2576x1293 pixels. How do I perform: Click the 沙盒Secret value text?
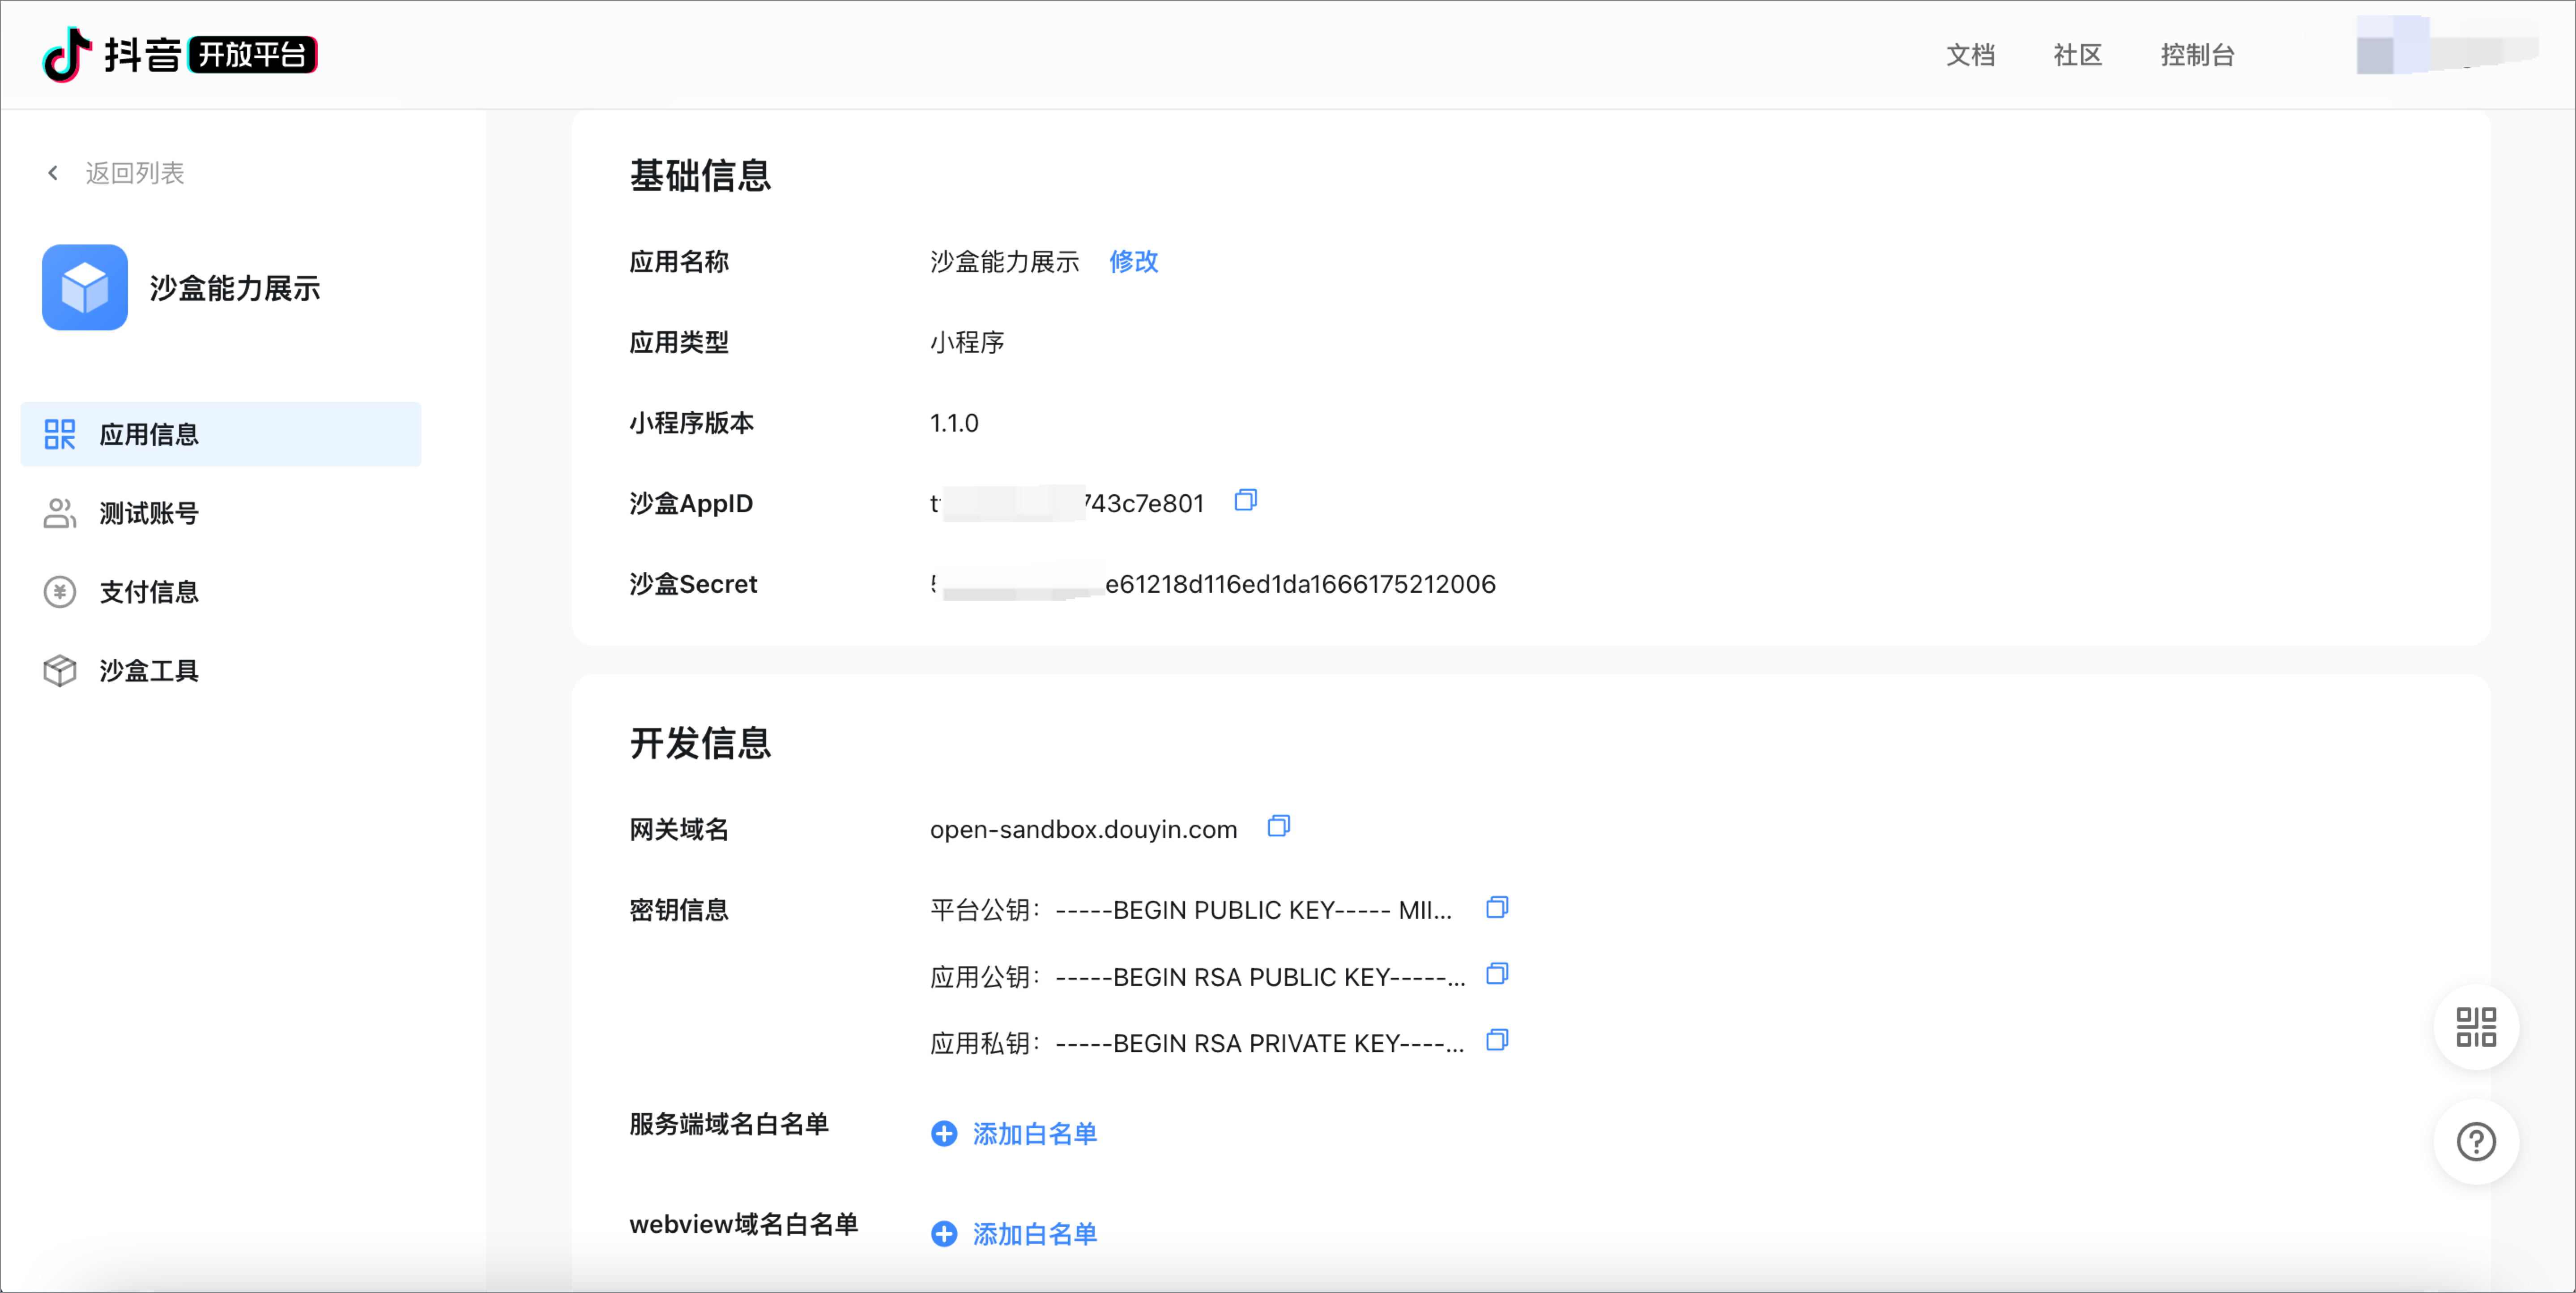point(1212,584)
